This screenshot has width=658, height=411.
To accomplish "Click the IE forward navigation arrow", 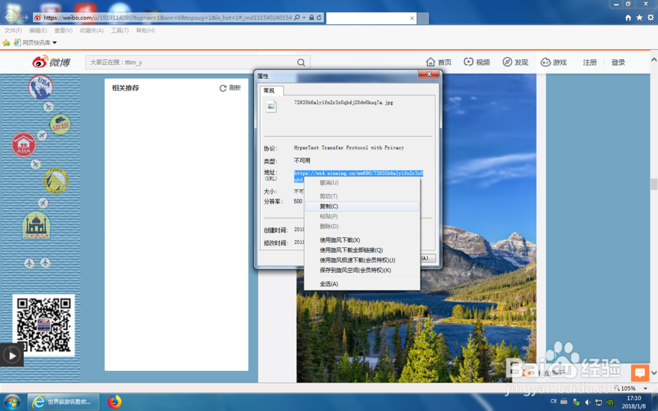I will coord(25,17).
